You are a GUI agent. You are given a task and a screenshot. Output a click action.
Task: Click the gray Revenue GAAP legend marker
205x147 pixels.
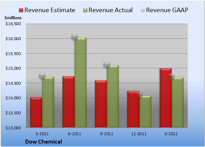[143, 10]
